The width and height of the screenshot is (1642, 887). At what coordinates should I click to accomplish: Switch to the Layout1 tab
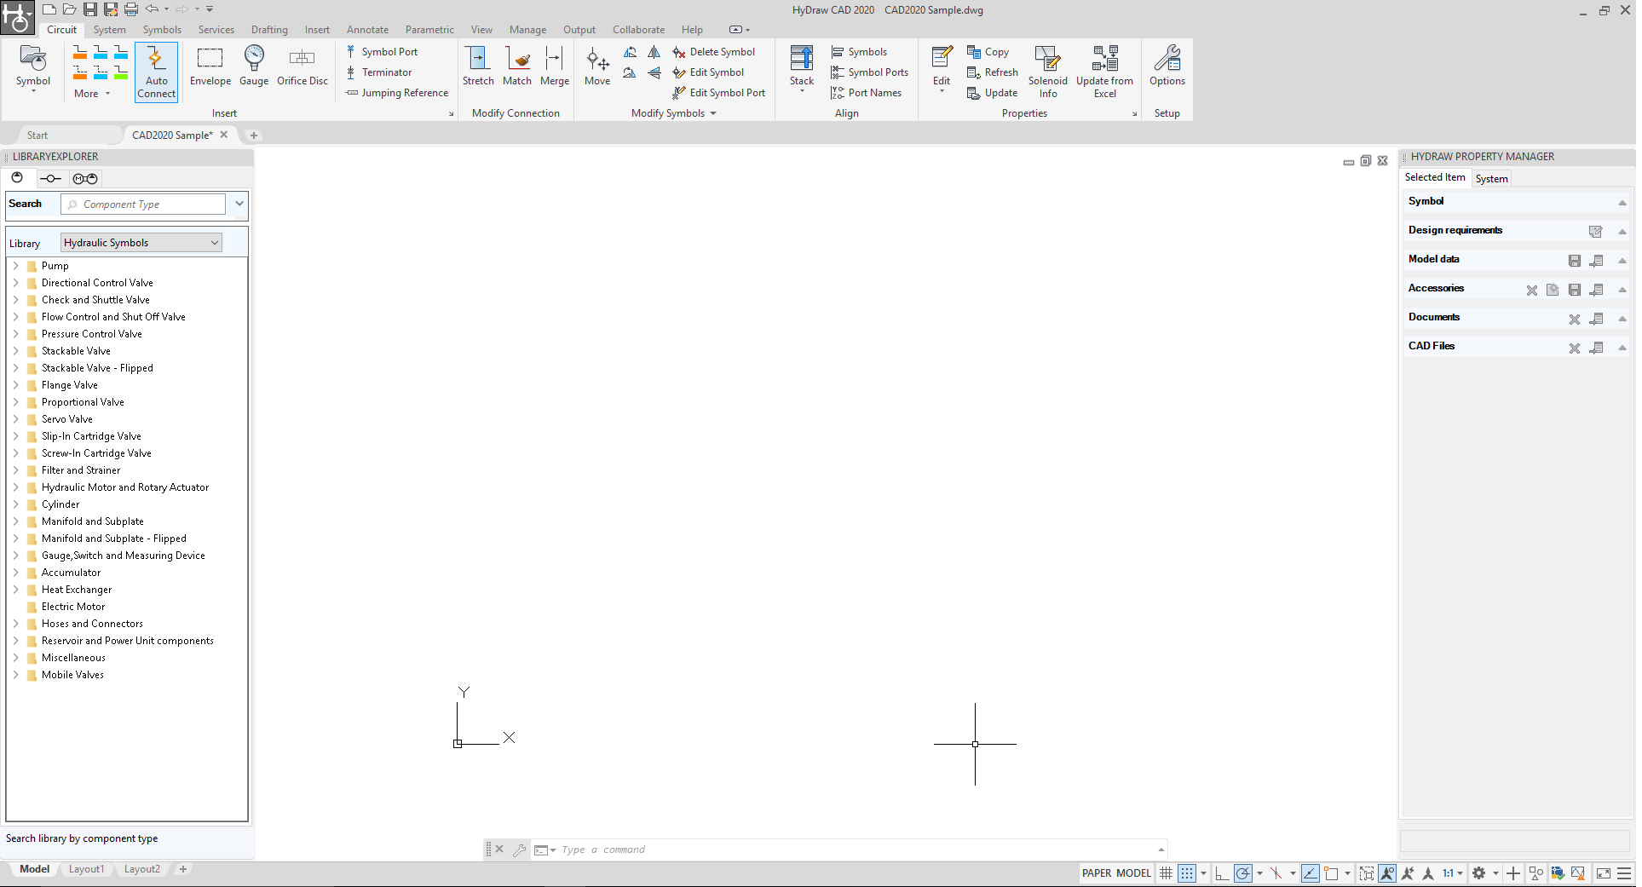86,869
